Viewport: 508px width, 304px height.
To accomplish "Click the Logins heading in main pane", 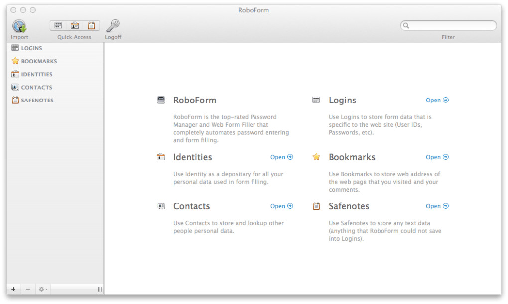I will pyautogui.click(x=343, y=101).
